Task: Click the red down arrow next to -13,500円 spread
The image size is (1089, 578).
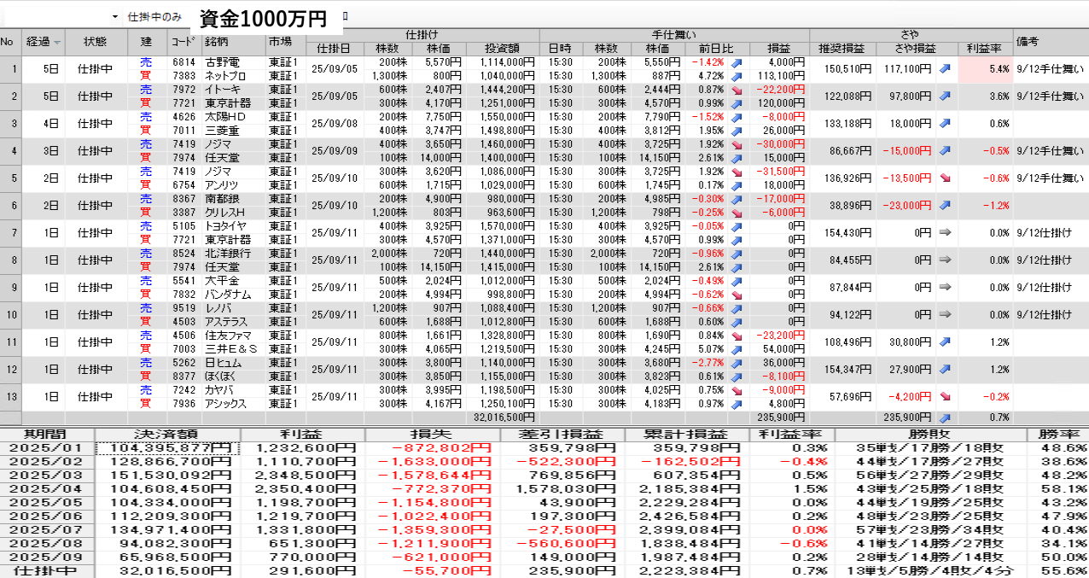Action: click(x=945, y=178)
